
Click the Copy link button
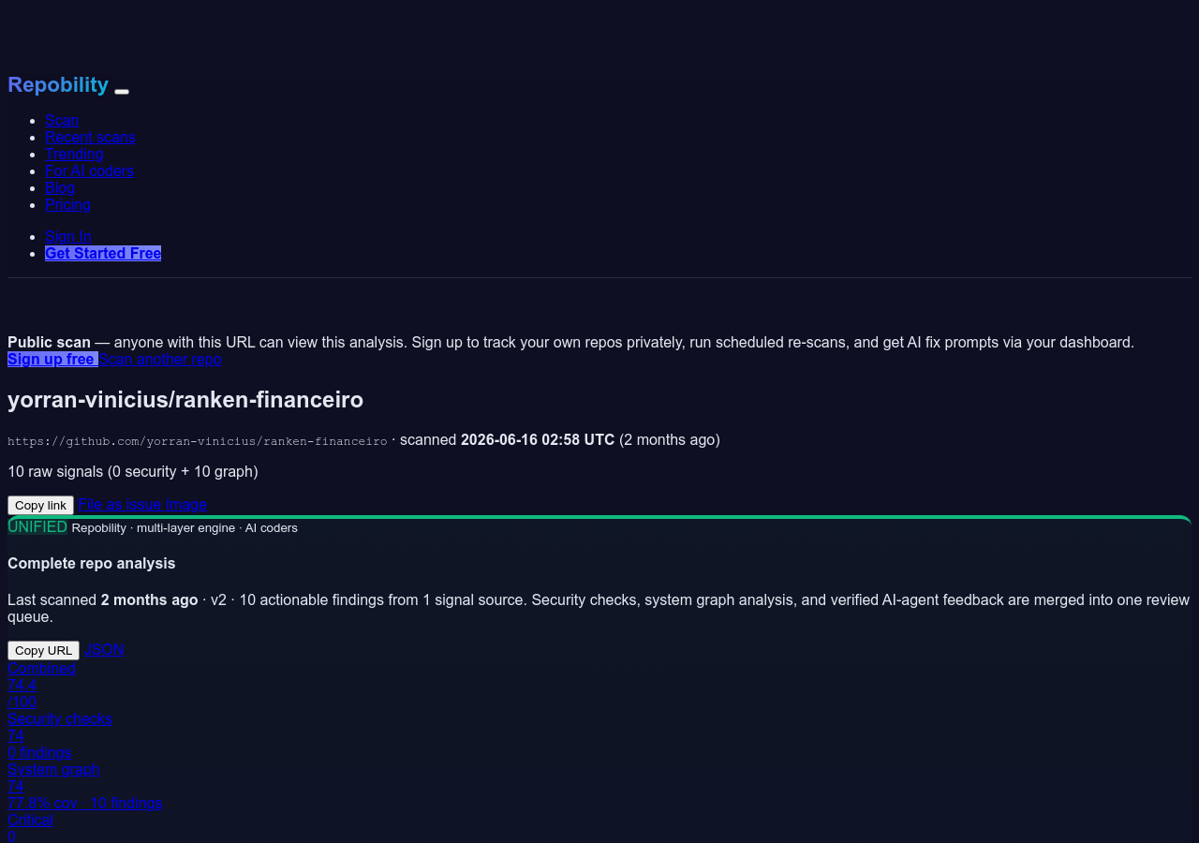pos(40,505)
